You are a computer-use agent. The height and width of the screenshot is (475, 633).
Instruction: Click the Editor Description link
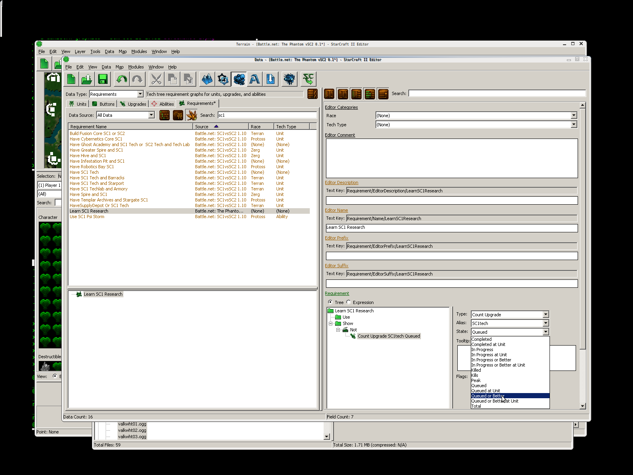tap(341, 182)
